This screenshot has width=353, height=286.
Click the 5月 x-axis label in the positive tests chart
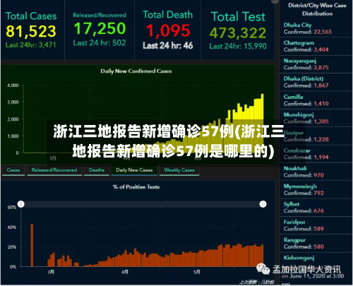[x=197, y=272]
